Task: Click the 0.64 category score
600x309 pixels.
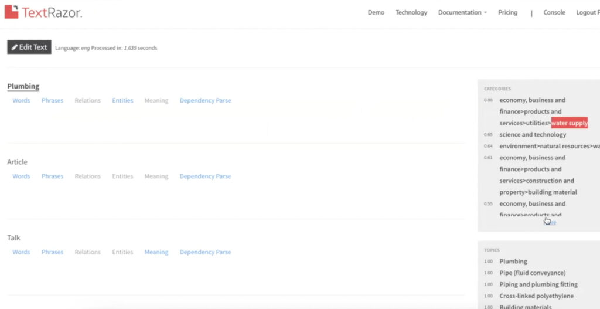Action: click(488, 146)
